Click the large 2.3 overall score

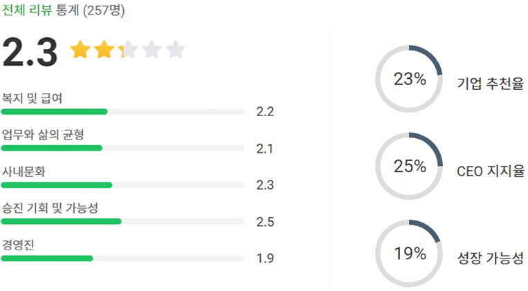[30, 53]
